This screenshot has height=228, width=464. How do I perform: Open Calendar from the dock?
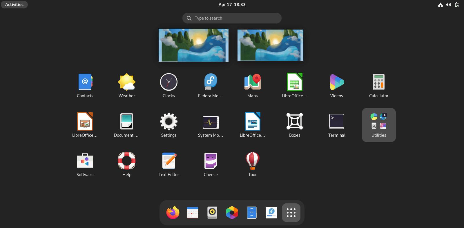click(193, 213)
